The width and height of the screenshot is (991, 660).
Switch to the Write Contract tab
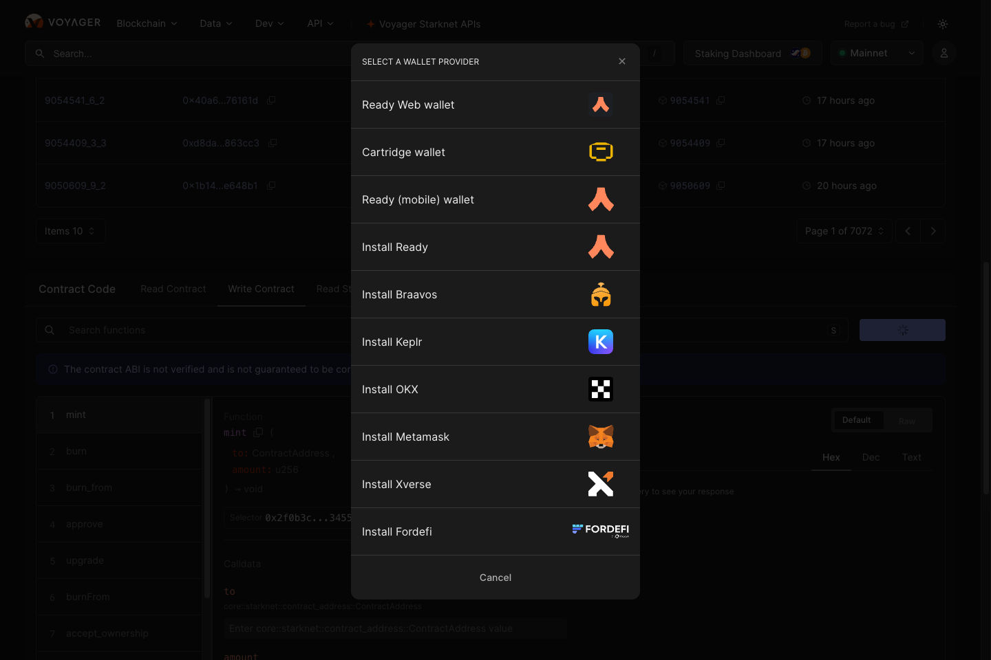262,289
